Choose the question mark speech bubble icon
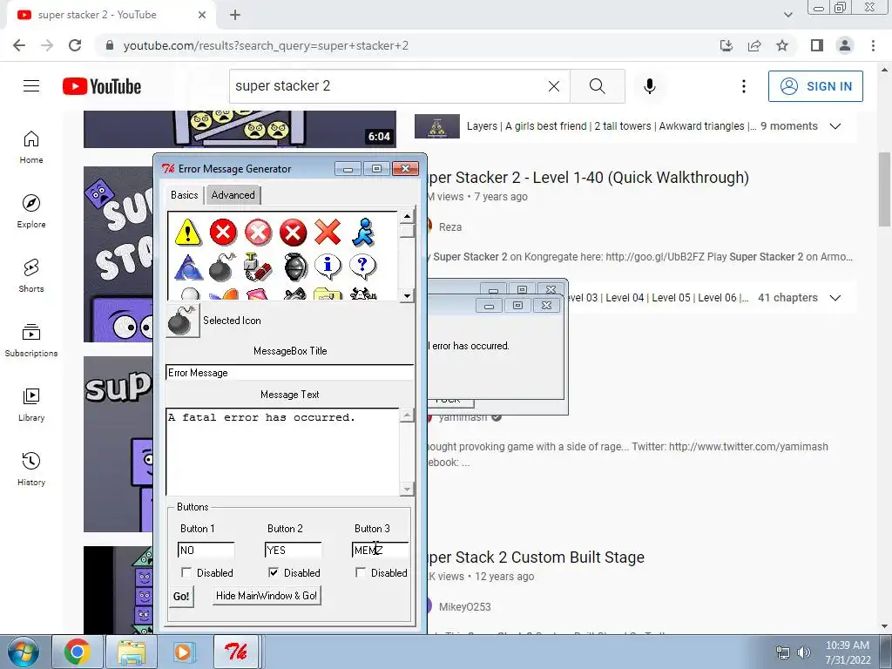This screenshot has width=892, height=669. coord(363,267)
